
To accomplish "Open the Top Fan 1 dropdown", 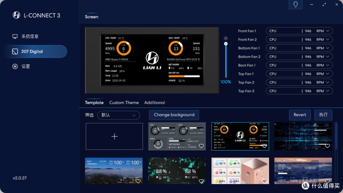I will point(299,74).
